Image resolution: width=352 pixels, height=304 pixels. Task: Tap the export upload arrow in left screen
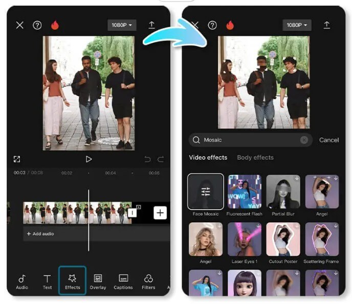point(151,25)
